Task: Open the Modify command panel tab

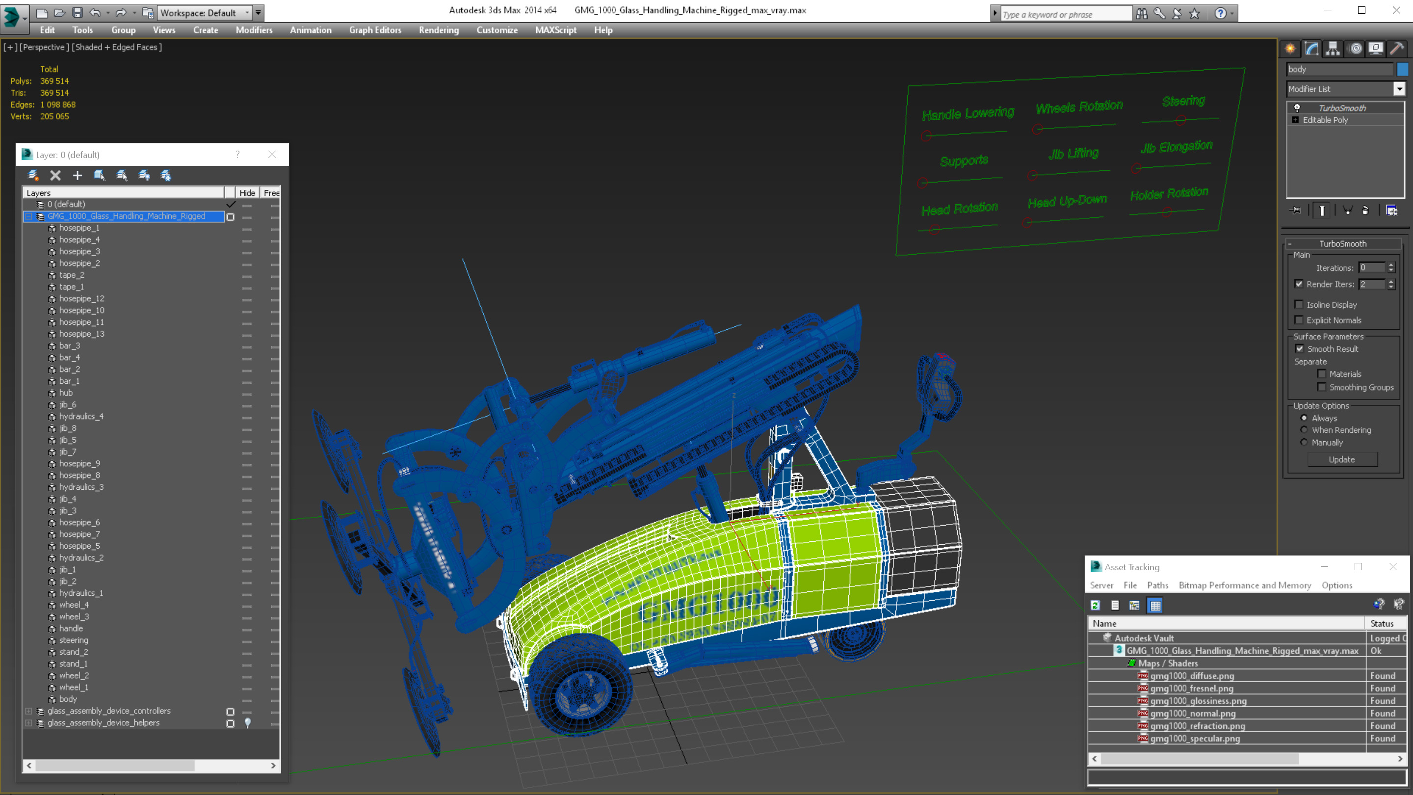Action: (x=1311, y=48)
